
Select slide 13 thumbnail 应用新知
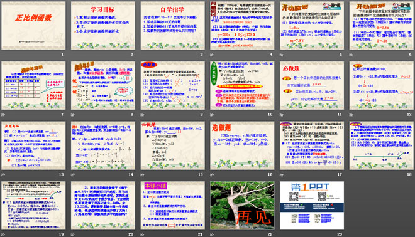point(33,145)
